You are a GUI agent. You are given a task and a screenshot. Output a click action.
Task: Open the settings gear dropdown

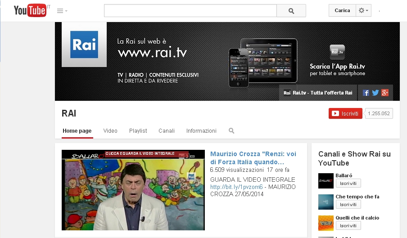[363, 10]
